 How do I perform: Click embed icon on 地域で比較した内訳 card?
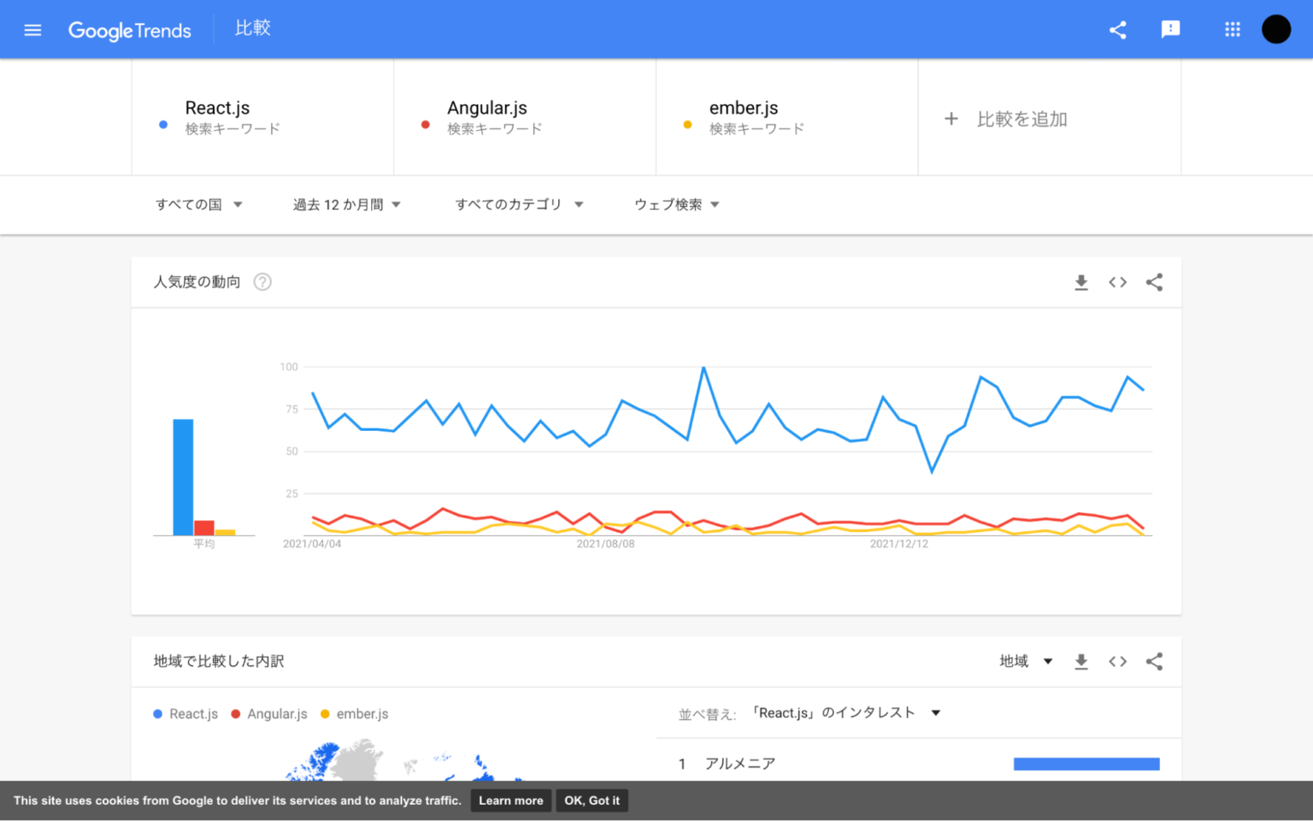point(1117,661)
